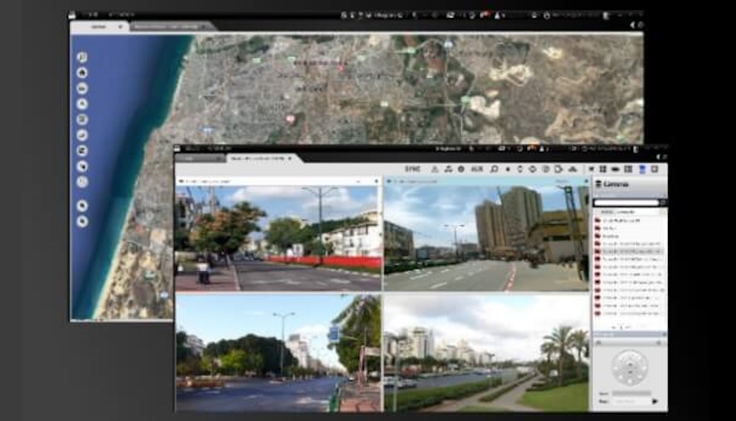The image size is (736, 421).
Task: Click the AUX button in the video toolbar
Action: [476, 169]
